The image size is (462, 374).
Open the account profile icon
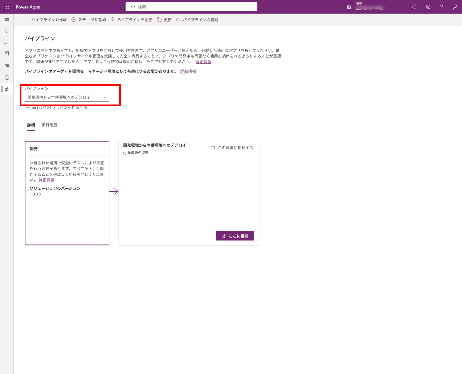tap(455, 7)
